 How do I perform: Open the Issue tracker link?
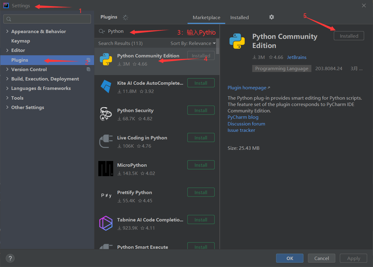click(x=241, y=130)
